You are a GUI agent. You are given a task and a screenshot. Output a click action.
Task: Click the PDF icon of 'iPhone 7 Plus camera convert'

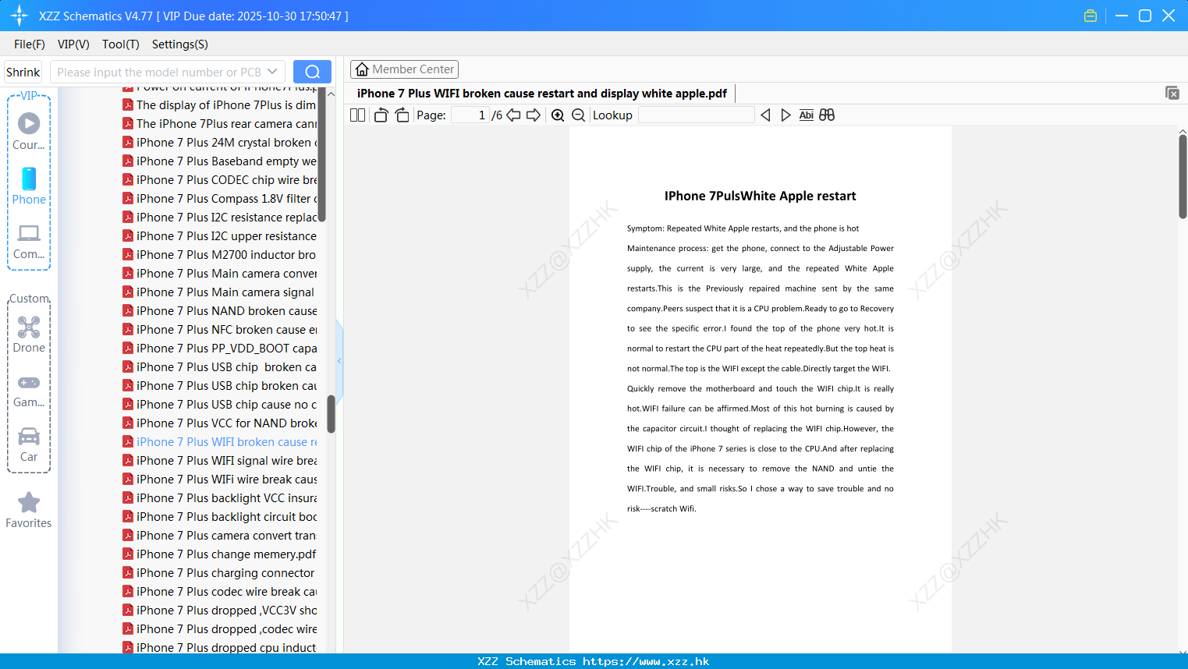128,536
